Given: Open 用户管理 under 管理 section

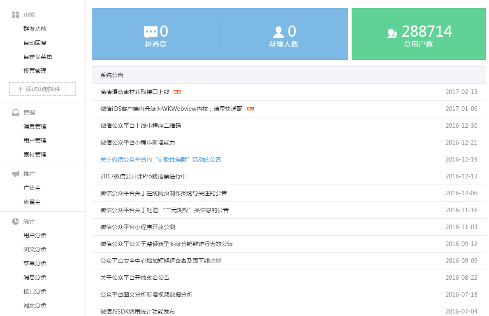Looking at the screenshot, I should coord(35,140).
